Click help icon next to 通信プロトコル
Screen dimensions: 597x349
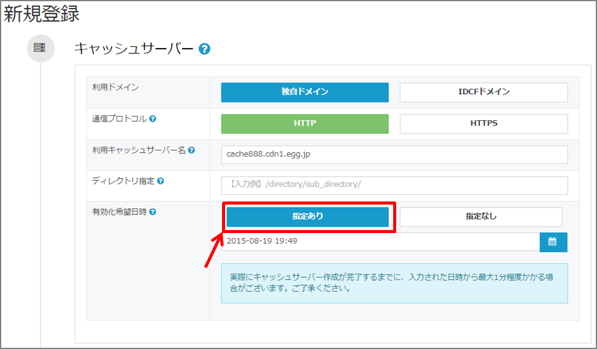coord(153,119)
